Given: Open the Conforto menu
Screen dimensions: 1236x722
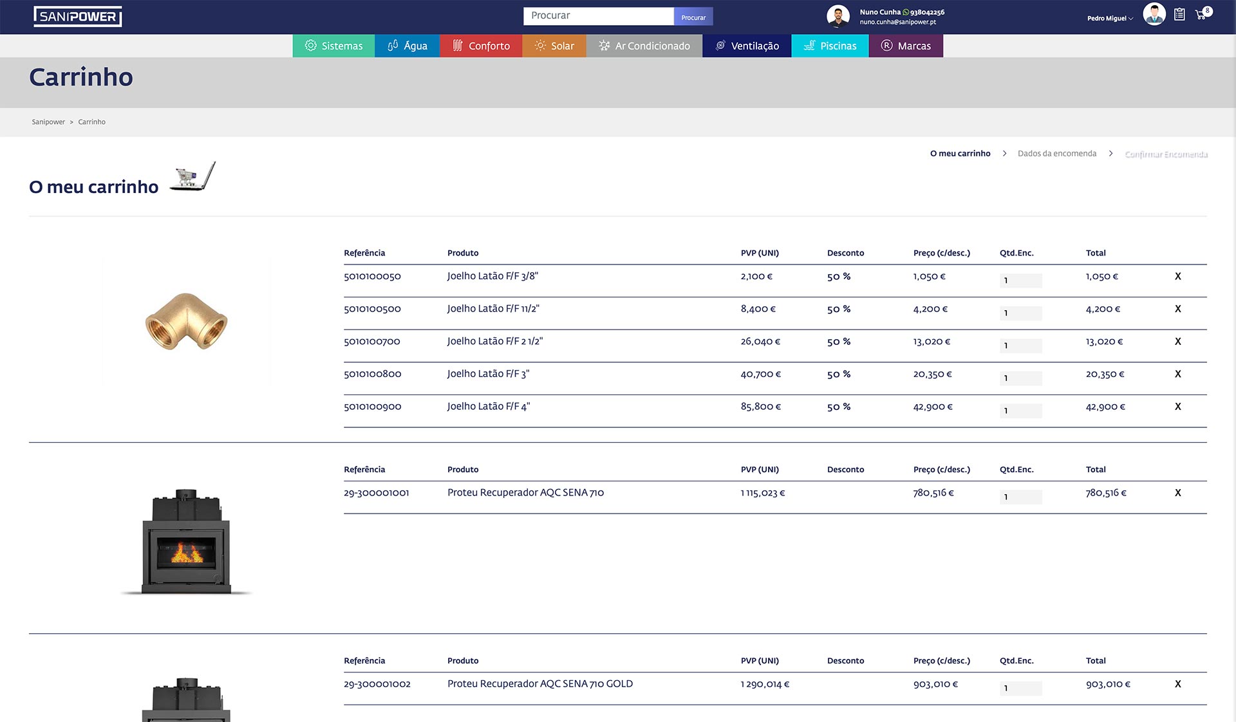Looking at the screenshot, I should click(481, 46).
